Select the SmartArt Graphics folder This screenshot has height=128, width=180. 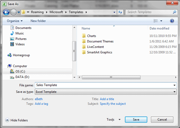click(x=100, y=52)
